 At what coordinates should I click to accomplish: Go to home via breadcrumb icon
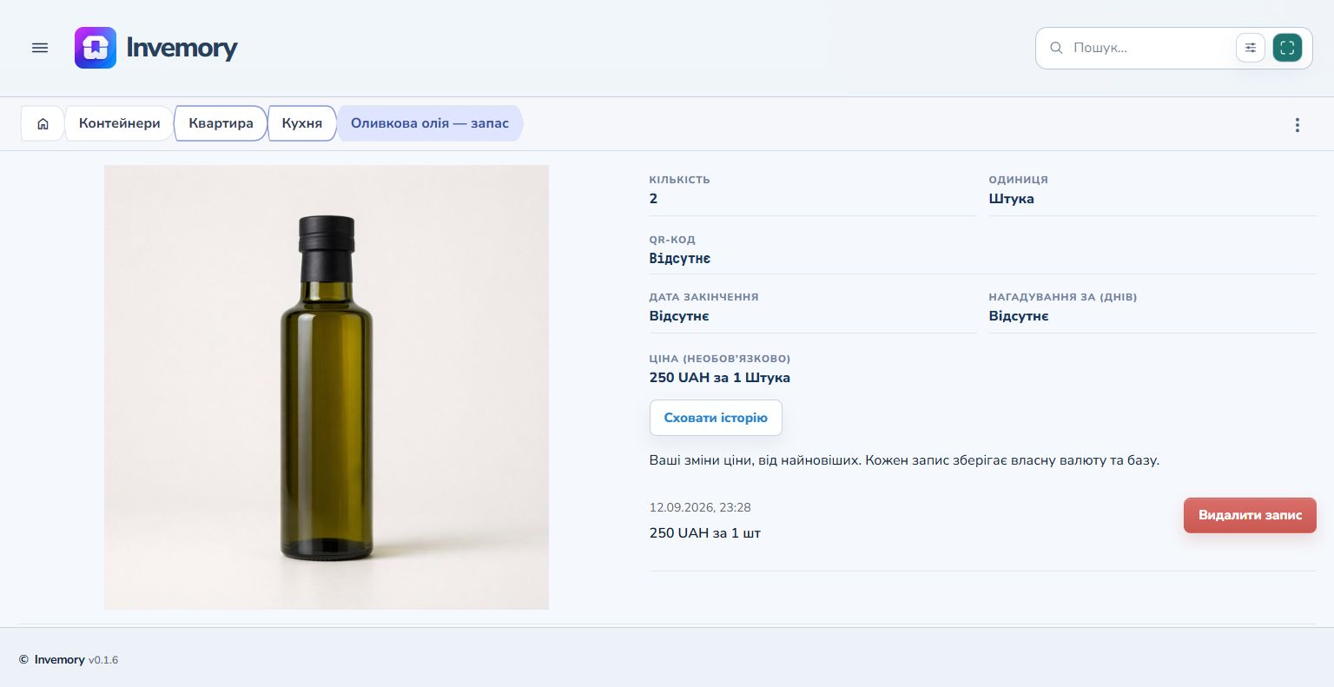tap(43, 123)
